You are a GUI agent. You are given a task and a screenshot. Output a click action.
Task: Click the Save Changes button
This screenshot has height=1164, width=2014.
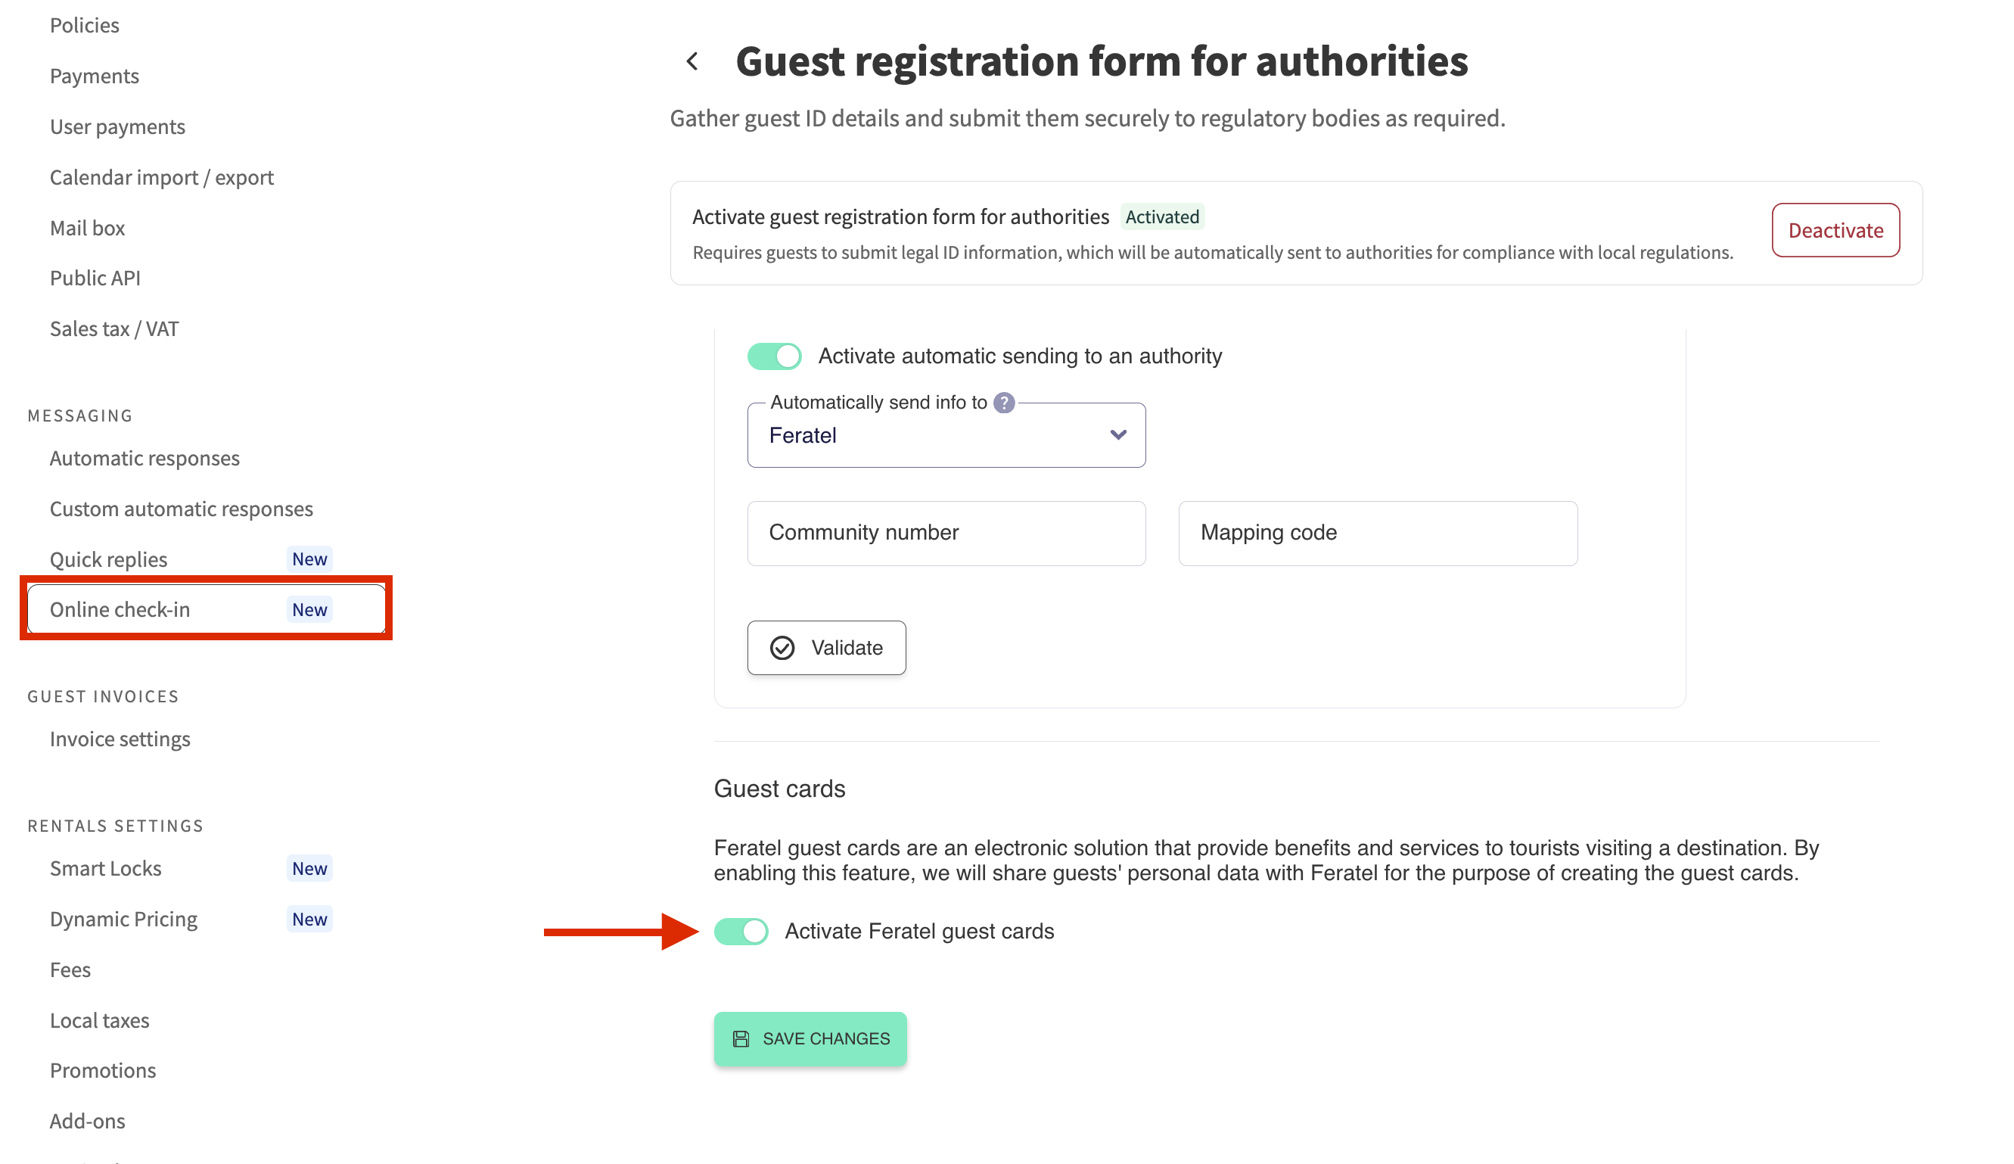click(x=810, y=1038)
